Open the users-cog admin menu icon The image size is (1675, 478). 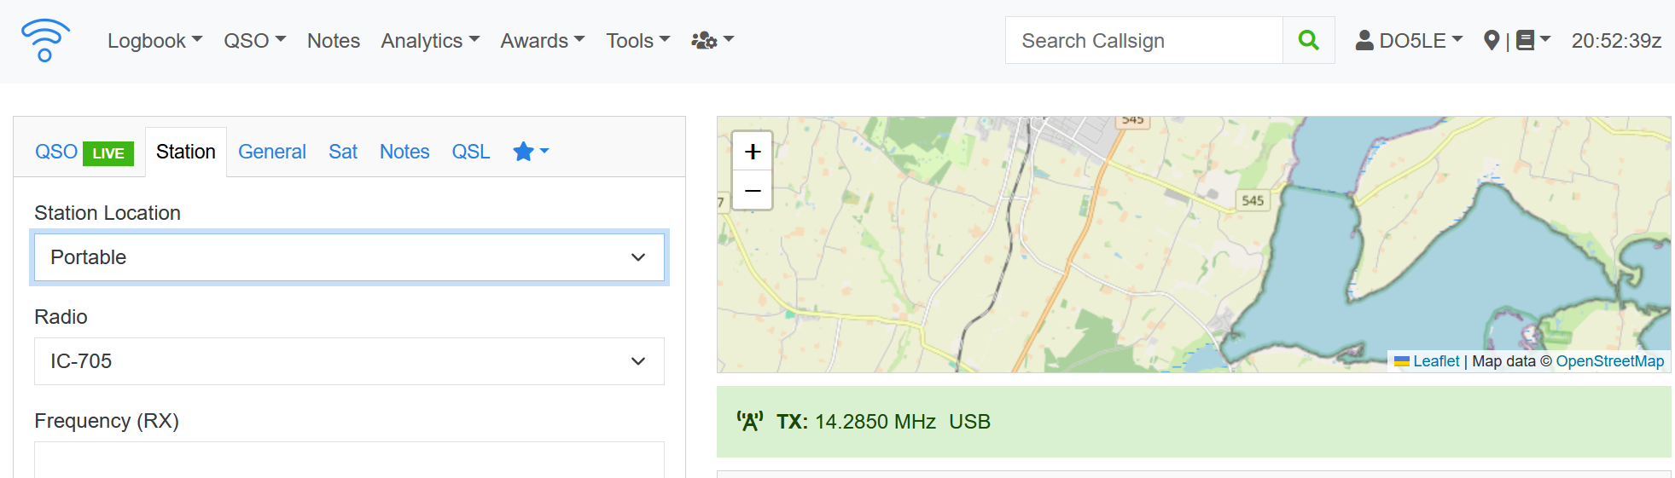click(x=712, y=40)
